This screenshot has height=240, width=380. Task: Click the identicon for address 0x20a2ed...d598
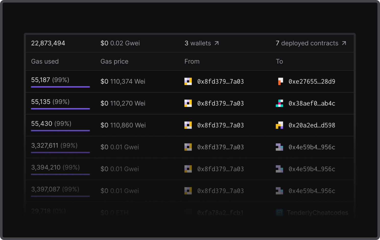279,125
